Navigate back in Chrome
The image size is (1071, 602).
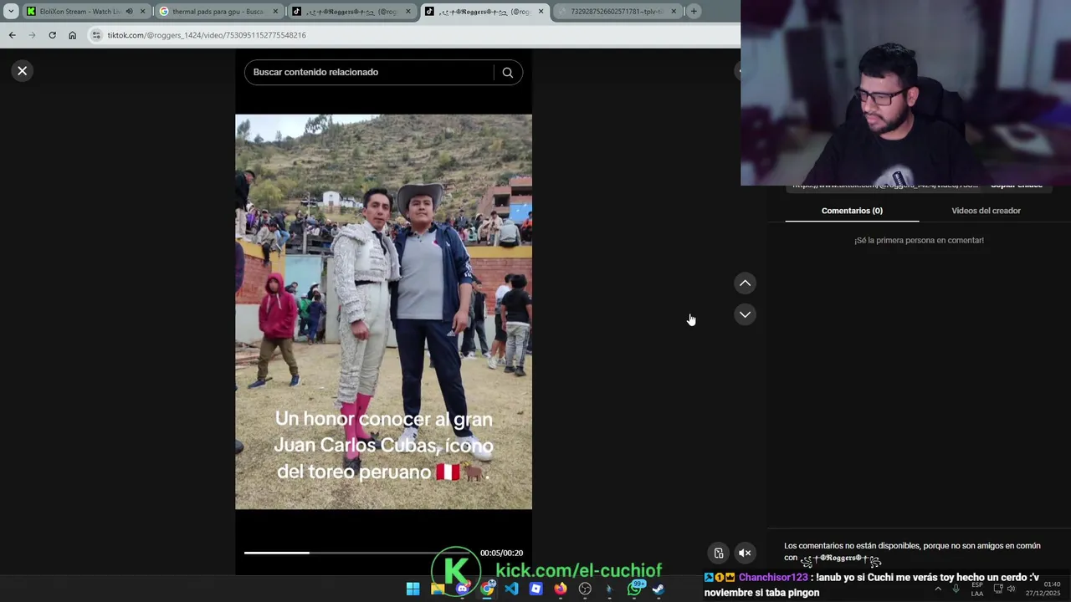tap(12, 35)
